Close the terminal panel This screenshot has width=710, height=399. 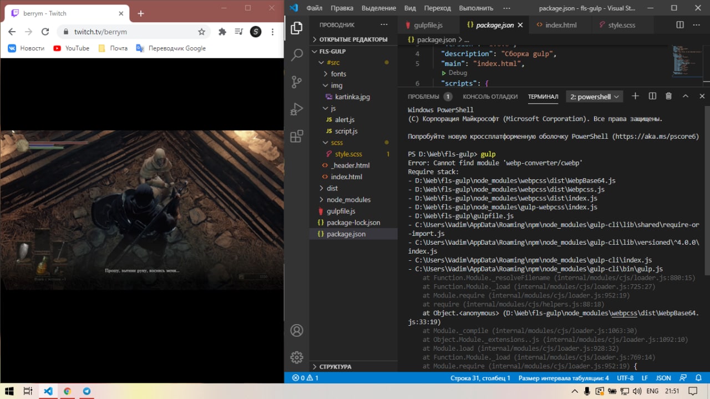coord(702,96)
